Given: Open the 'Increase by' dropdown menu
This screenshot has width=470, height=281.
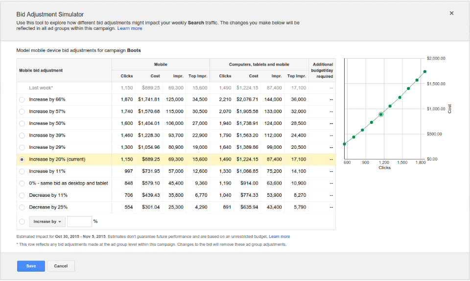Looking at the screenshot, I should pos(47,222).
